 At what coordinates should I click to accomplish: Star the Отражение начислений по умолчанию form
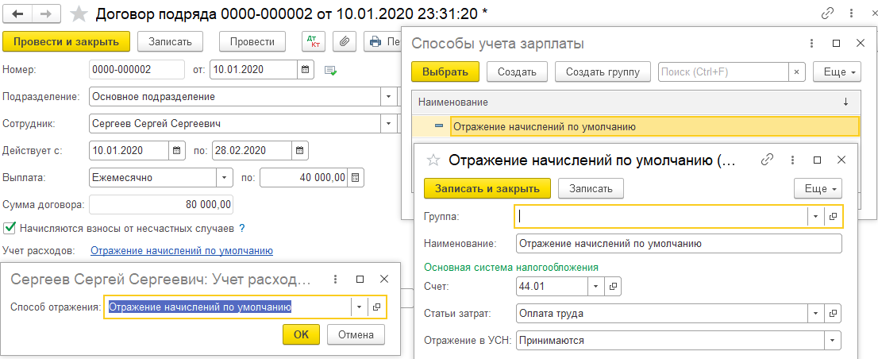[x=433, y=160]
